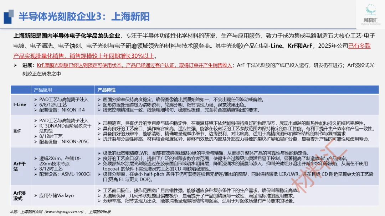Click bullet 形貌笔直，具有优异的垂直度
The height and width of the screenshot is (216, 385).
click(x=235, y=123)
